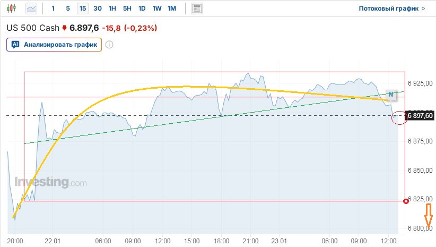Select the area chart type icon
This screenshot has width=436, height=247.
32,8
